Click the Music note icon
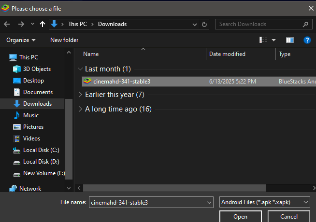This screenshot has width=316, height=222. [x=17, y=115]
